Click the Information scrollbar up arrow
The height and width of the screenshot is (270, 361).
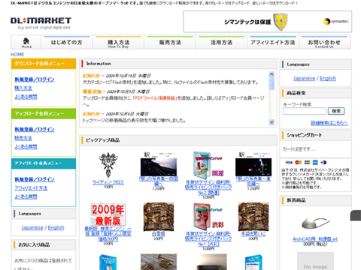point(272,74)
